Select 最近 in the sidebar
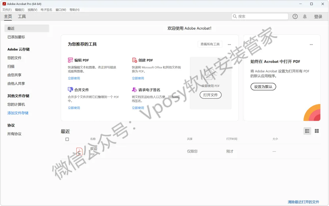 27,28
